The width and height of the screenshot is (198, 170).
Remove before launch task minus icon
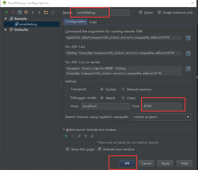point(73,136)
